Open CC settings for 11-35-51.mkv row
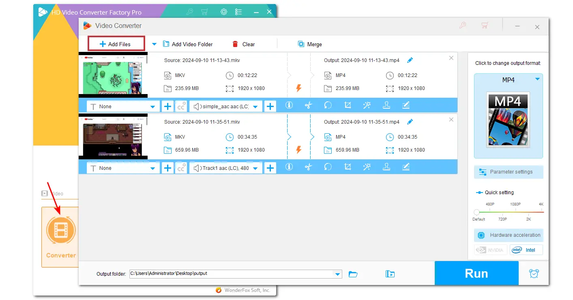This screenshot has width=573, height=300. pyautogui.click(x=181, y=168)
